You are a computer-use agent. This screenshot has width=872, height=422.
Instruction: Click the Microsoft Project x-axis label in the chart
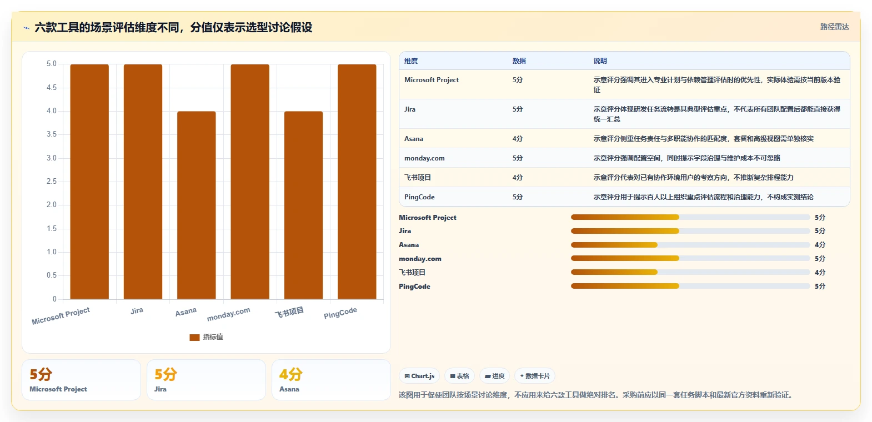click(61, 315)
